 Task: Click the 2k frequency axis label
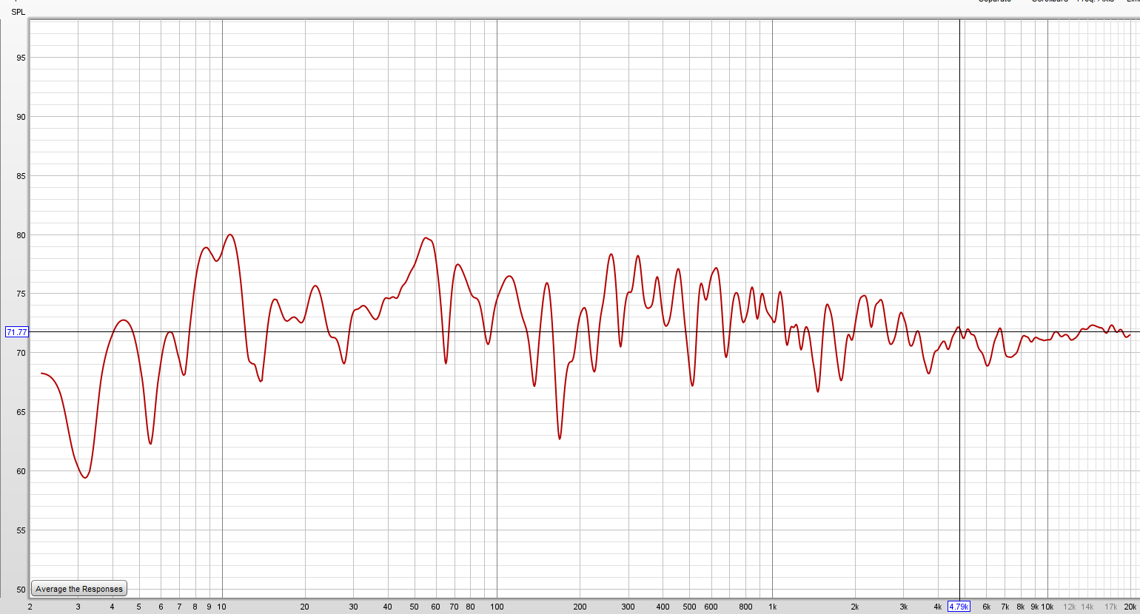pyautogui.click(x=855, y=607)
